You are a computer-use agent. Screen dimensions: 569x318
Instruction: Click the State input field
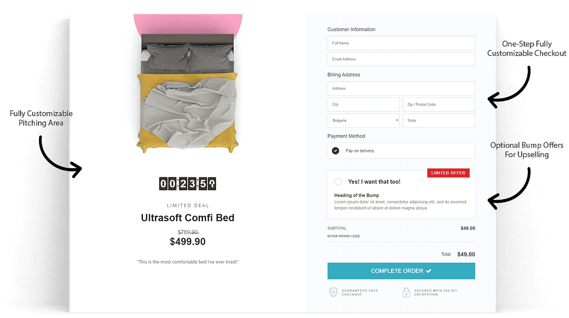pos(439,120)
